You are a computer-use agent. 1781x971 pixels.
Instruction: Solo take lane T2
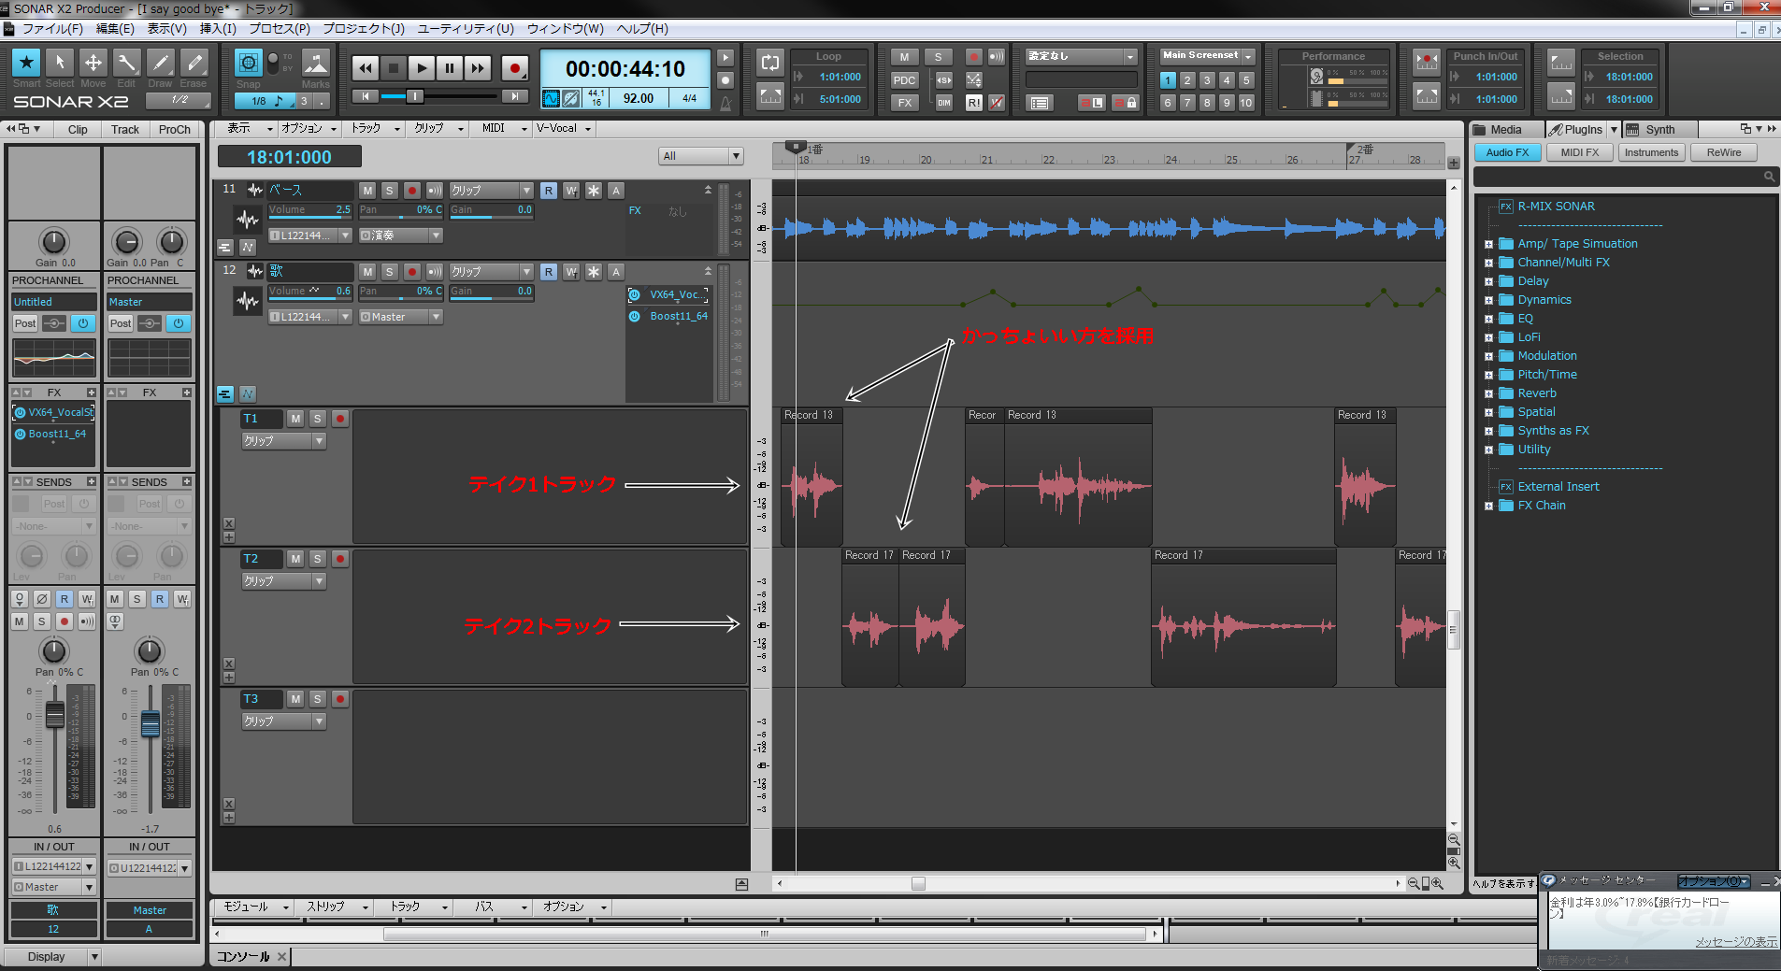(318, 559)
